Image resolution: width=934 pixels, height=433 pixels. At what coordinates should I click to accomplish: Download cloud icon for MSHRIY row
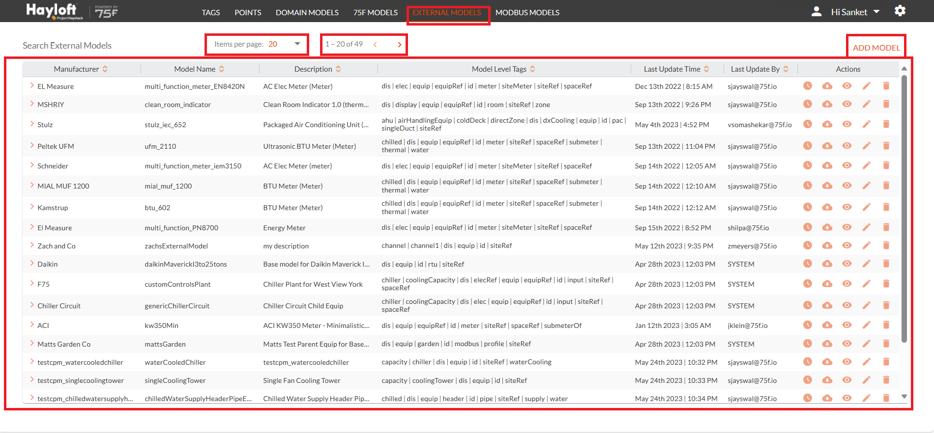tap(827, 104)
